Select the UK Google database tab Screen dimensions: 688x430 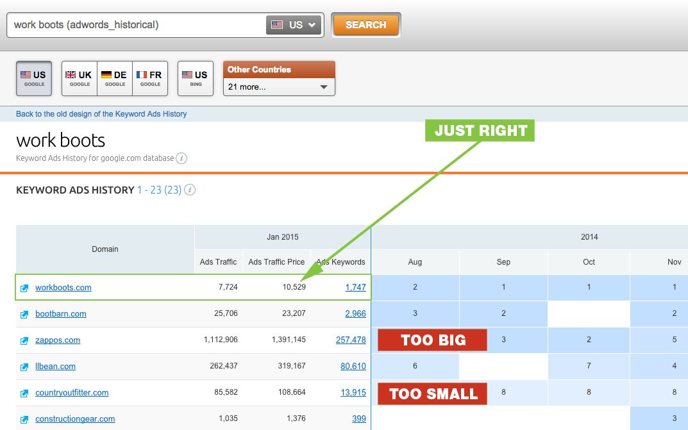[x=80, y=78]
